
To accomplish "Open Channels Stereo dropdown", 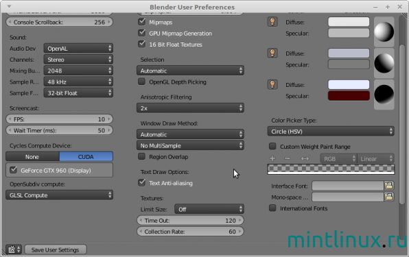I will (x=78, y=60).
